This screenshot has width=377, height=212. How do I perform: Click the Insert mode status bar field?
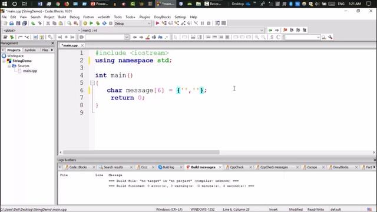pyautogui.click(x=273, y=210)
